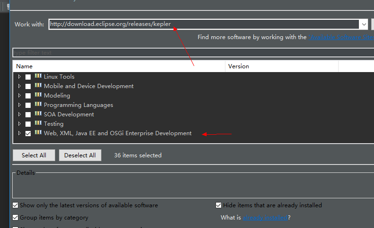
Task: Click the Testing category icon
Action: 38,123
